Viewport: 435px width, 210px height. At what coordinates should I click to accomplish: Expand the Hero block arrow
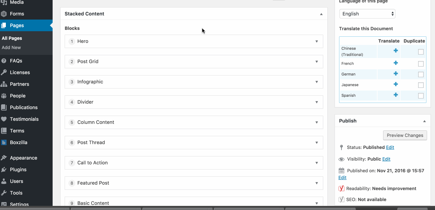317,42
